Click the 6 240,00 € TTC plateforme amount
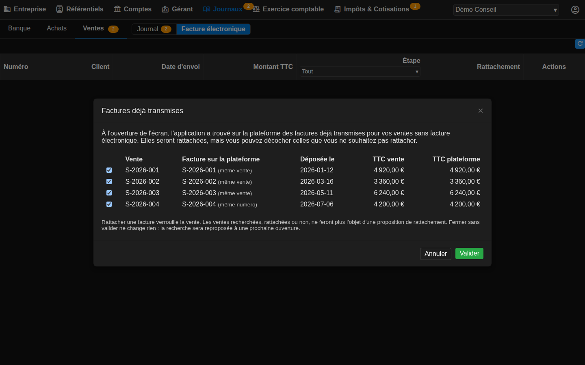 click(465, 193)
